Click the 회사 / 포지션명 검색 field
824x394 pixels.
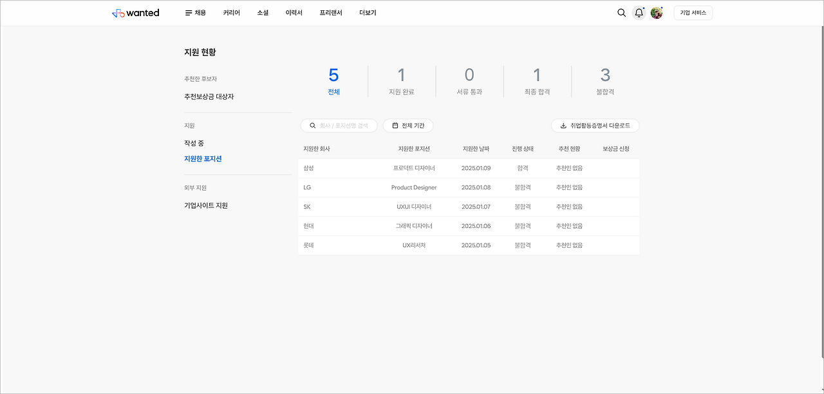click(x=339, y=126)
